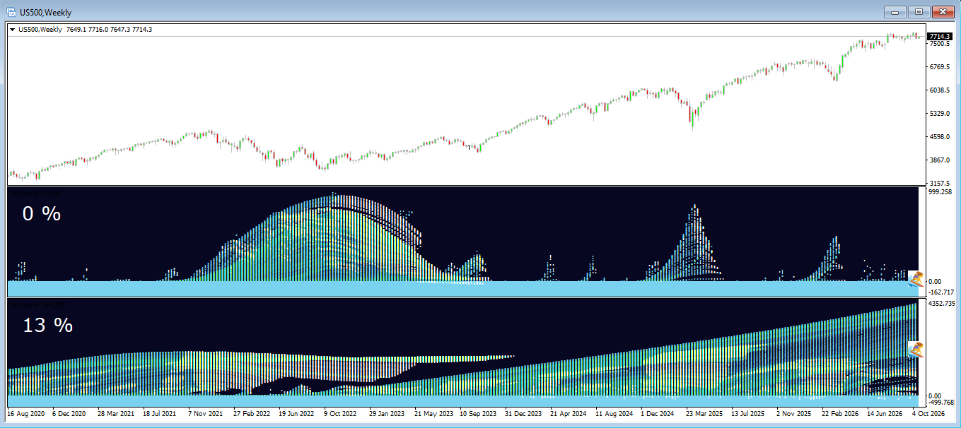Close the US500,Weekly chart window
Image resolution: width=961 pixels, height=428 pixels.
click(943, 12)
